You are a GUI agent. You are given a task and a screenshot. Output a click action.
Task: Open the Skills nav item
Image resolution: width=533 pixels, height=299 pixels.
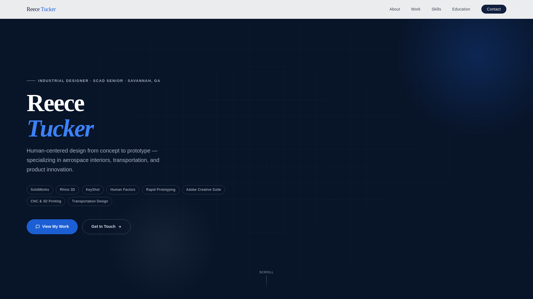(436, 9)
